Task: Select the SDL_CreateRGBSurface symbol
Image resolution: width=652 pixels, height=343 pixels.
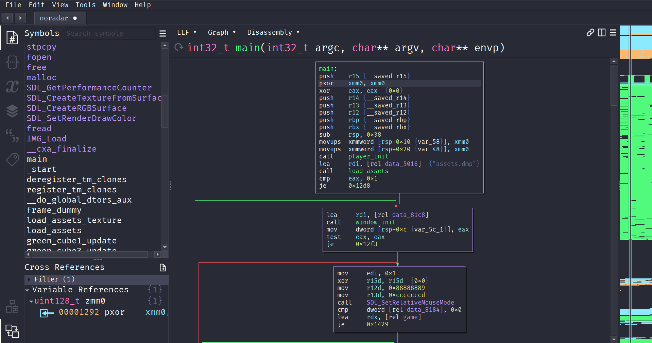Action: [76, 108]
